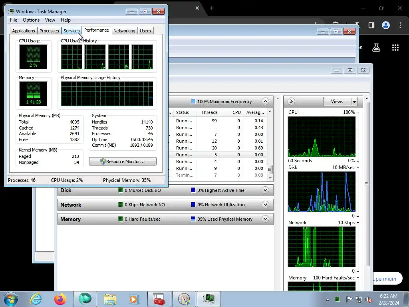This screenshot has width=409, height=307.
Task: Click the Disk activity graph
Action: pos(322,191)
